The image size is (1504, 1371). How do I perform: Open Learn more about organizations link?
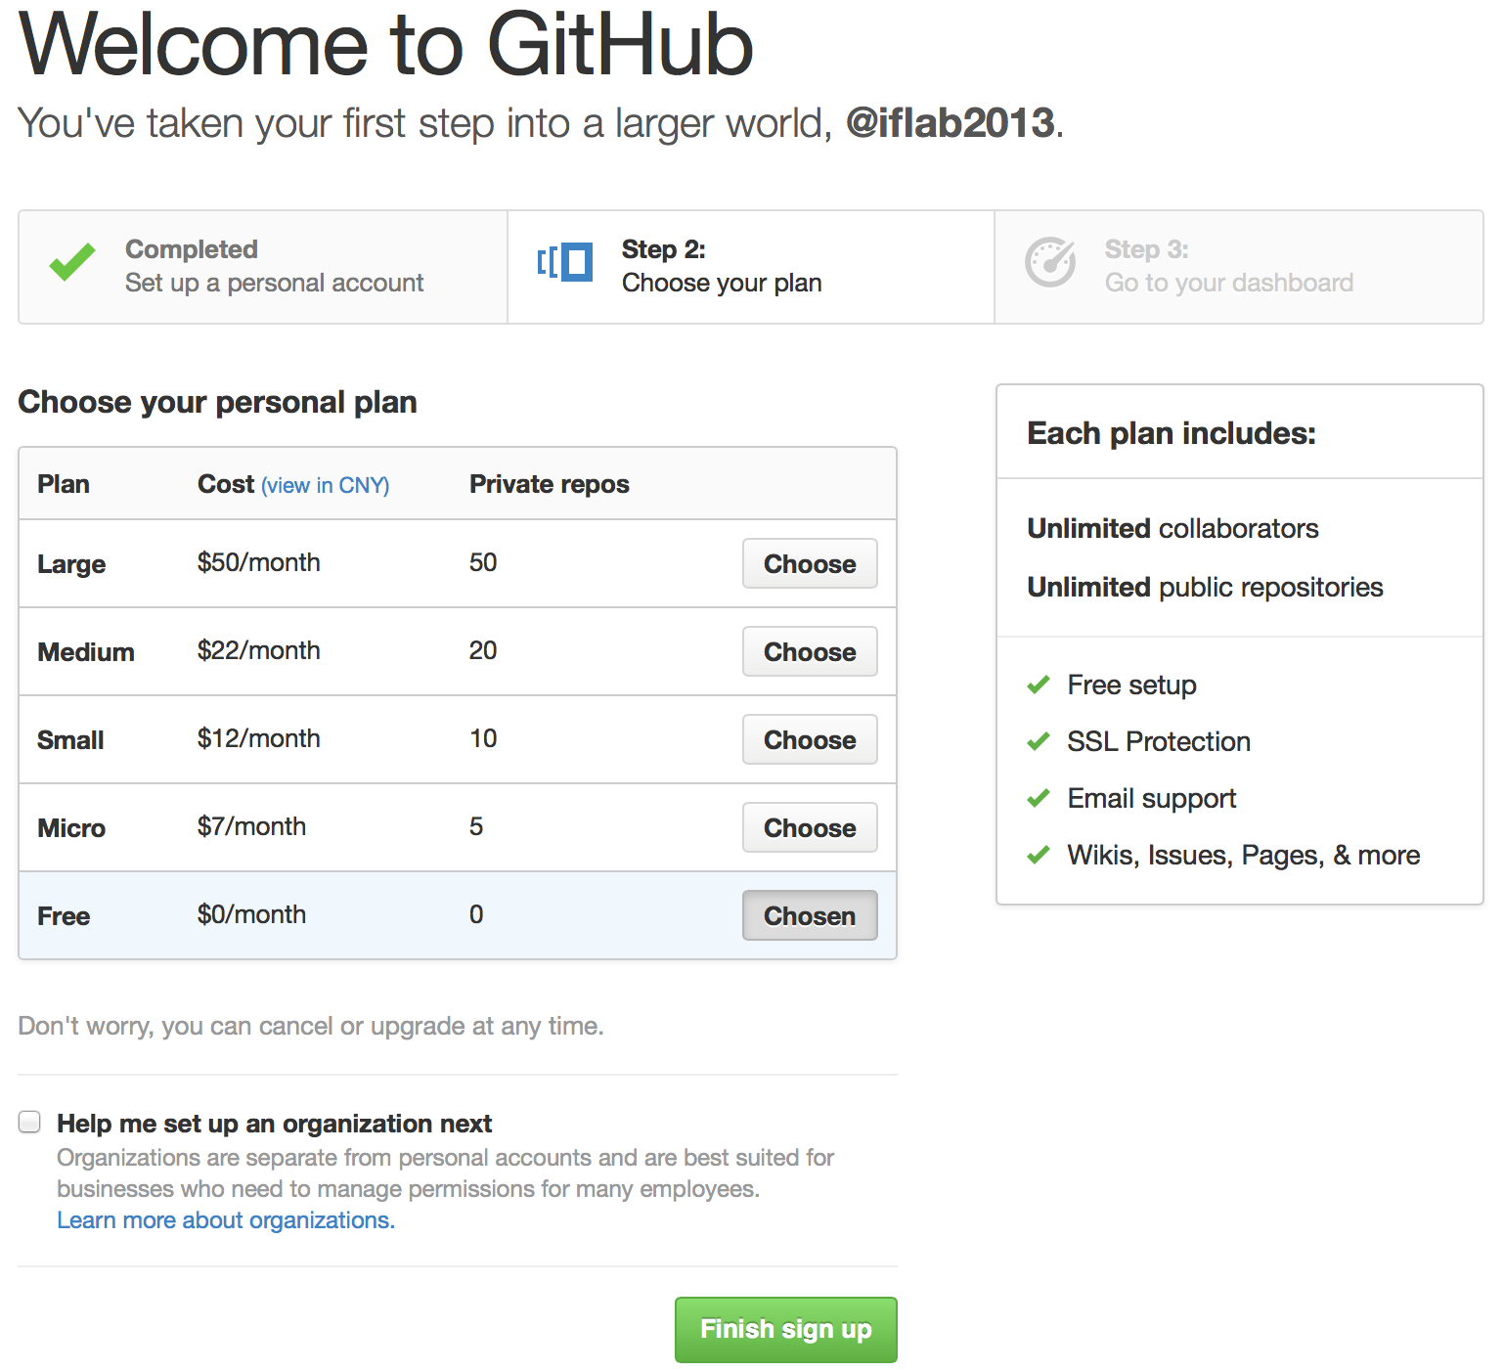coord(226,1220)
